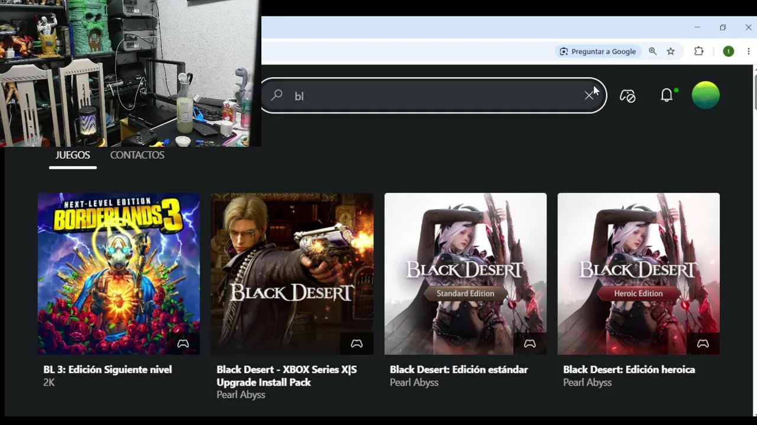The height and width of the screenshot is (425, 757).
Task: Click "Pearl Abyss" under Edición heroica
Action: pyautogui.click(x=587, y=382)
